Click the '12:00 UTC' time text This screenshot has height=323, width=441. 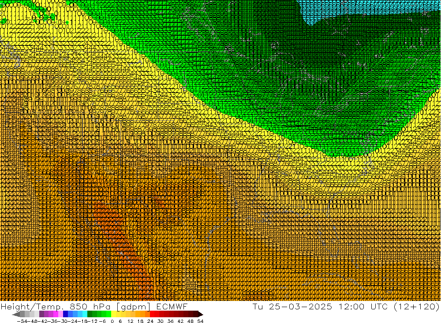click(363, 306)
